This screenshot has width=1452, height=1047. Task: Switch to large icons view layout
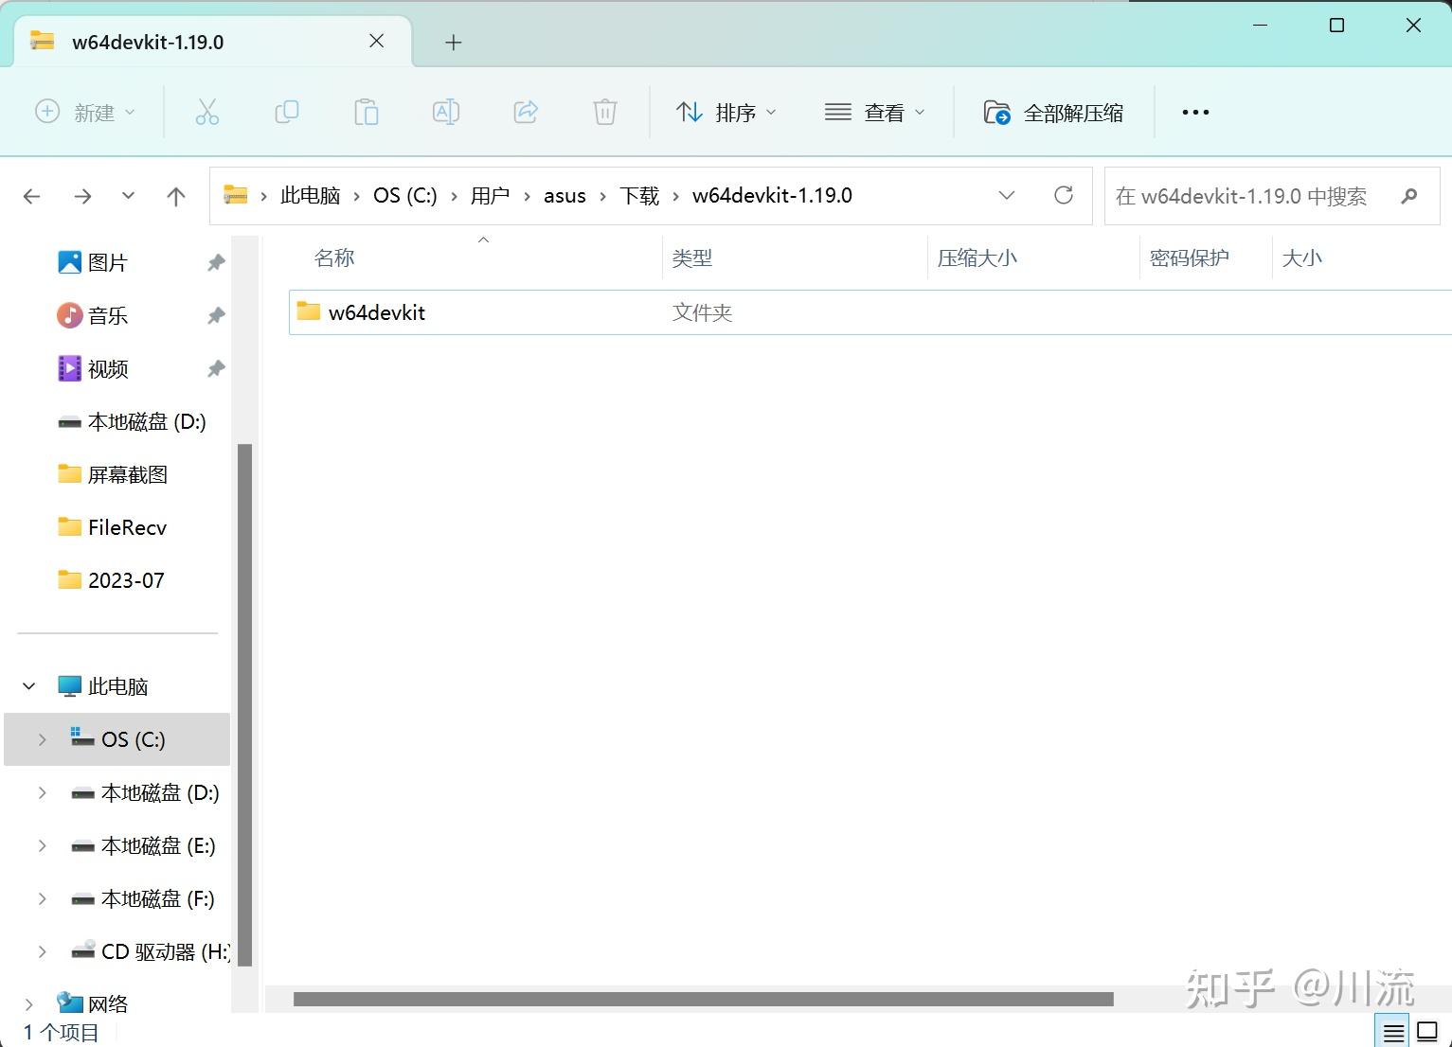[x=1426, y=1031]
